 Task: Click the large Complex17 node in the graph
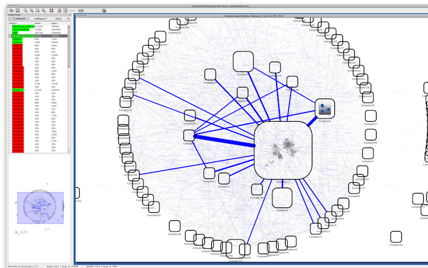coord(283,150)
